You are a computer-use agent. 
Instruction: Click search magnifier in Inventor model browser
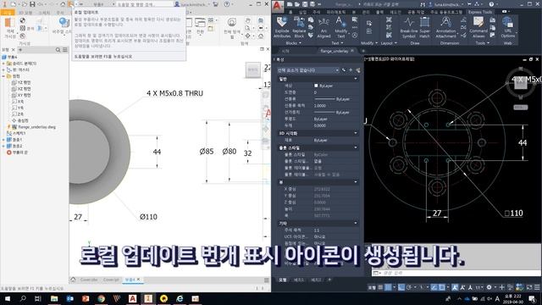58,50
